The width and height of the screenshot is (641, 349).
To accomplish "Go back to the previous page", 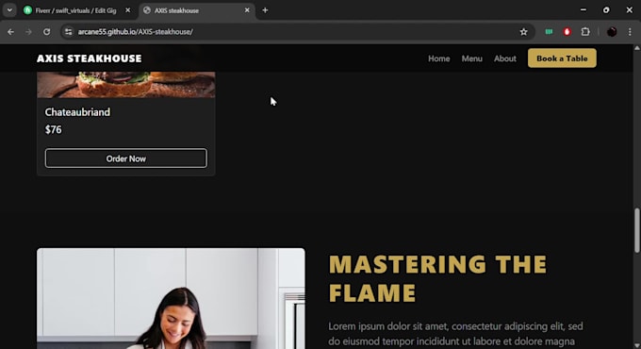I will (10, 31).
